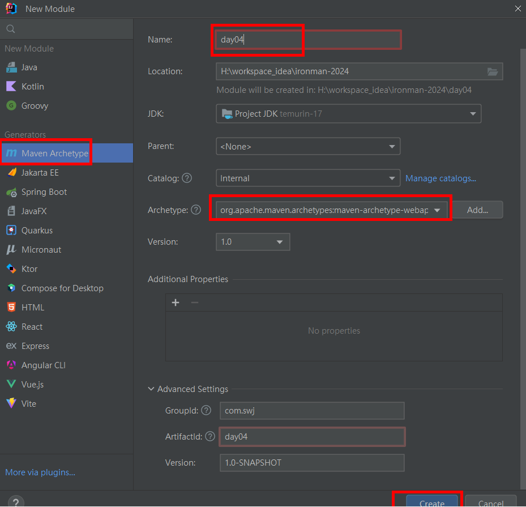Select the Express icon

[x=11, y=346]
